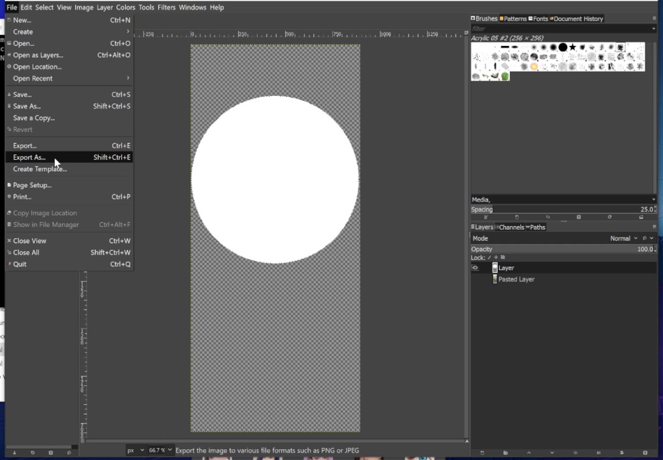
Task: Click the reset tool options icon
Action: [69, 453]
